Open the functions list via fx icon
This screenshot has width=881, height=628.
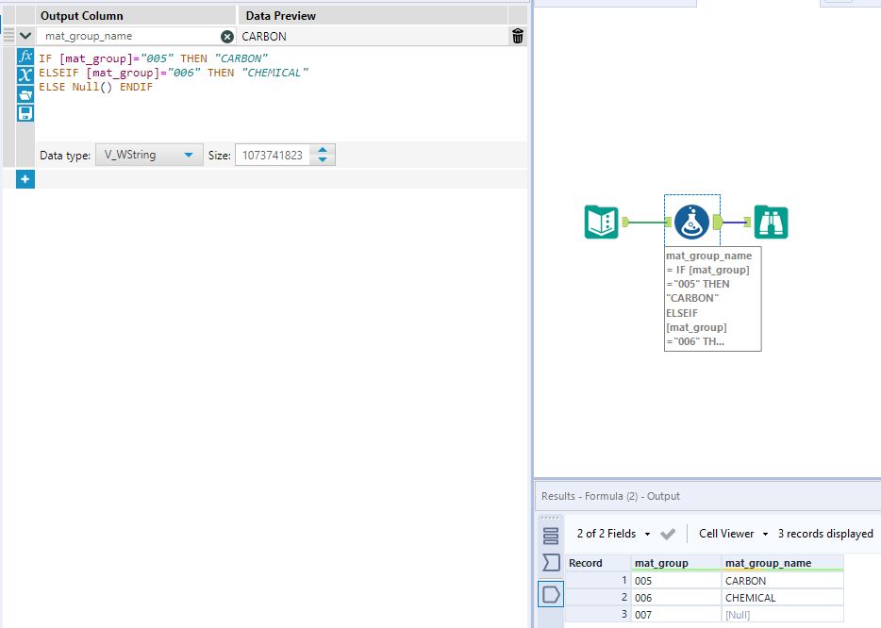click(x=25, y=56)
